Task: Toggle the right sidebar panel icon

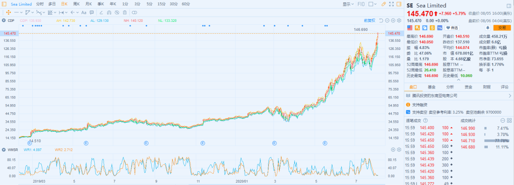Action: (399, 4)
